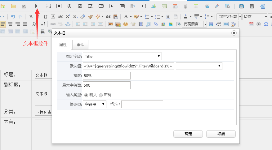Pick the text highlight color icon
272x150 pixels.
[136, 17]
